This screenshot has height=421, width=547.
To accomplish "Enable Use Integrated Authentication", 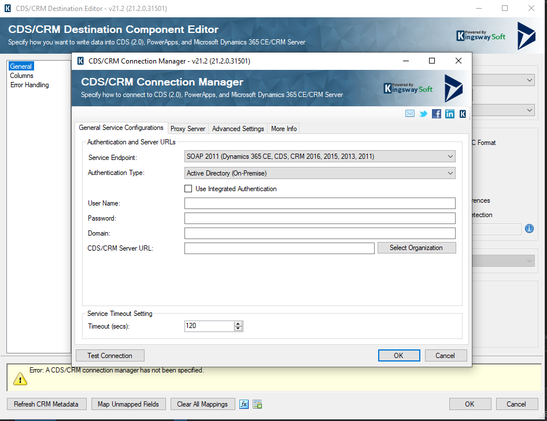I will (x=189, y=189).
